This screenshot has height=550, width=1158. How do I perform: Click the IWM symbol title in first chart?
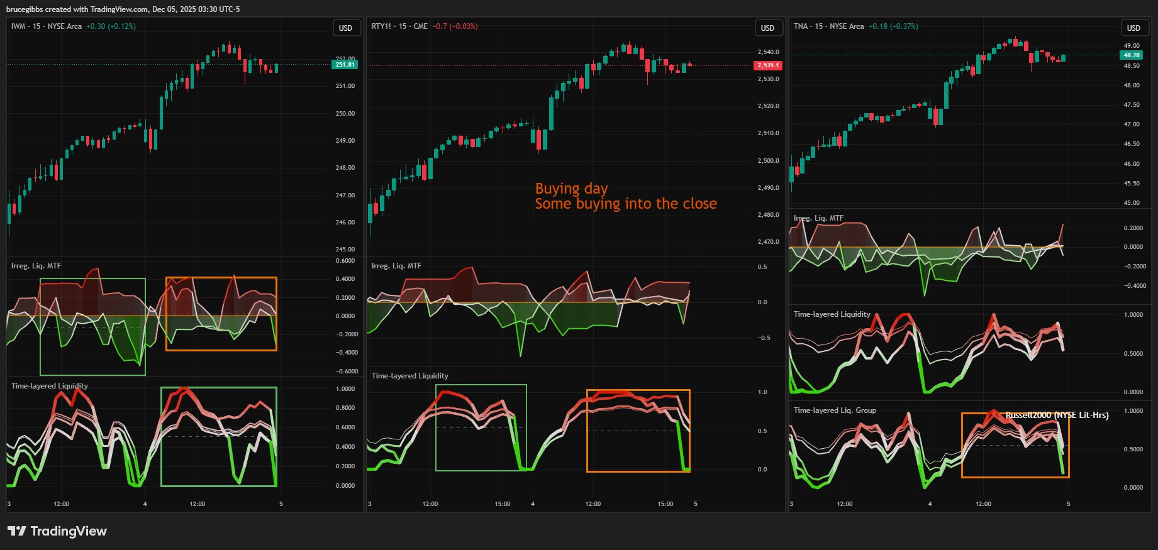(18, 26)
